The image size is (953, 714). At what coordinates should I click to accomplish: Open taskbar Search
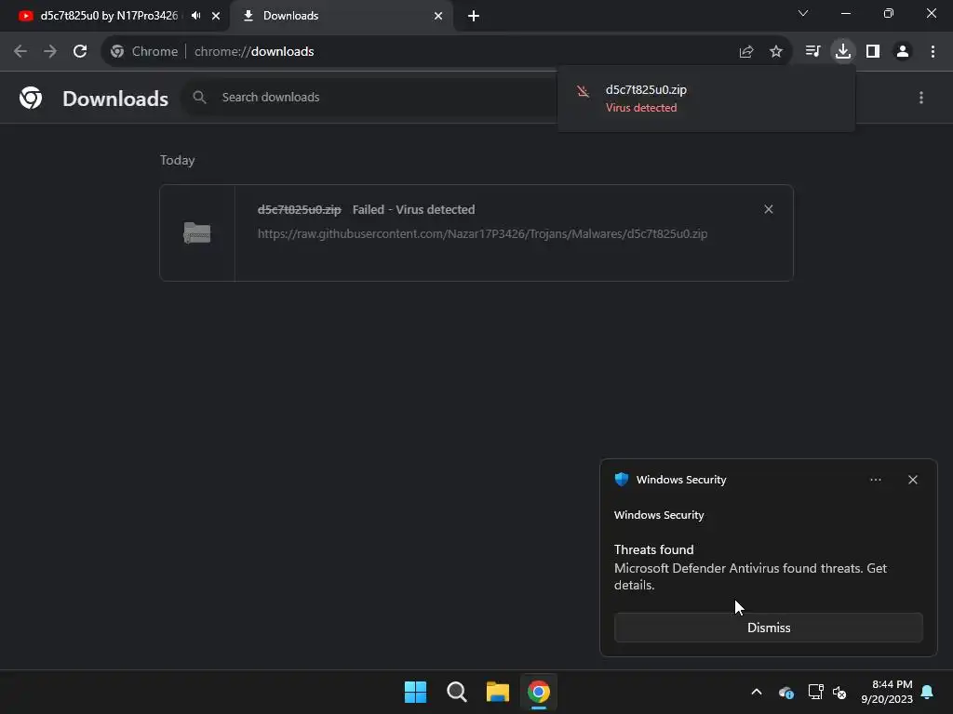coord(456,692)
